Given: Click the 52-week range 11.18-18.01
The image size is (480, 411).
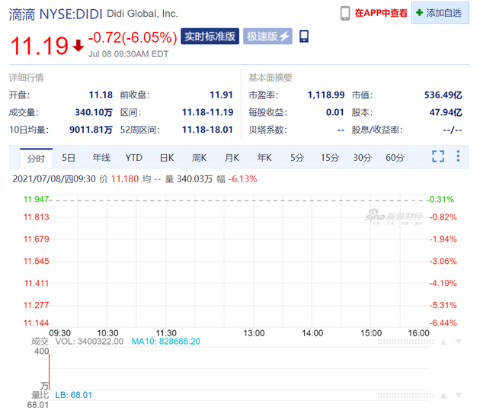Looking at the screenshot, I should 207,130.
